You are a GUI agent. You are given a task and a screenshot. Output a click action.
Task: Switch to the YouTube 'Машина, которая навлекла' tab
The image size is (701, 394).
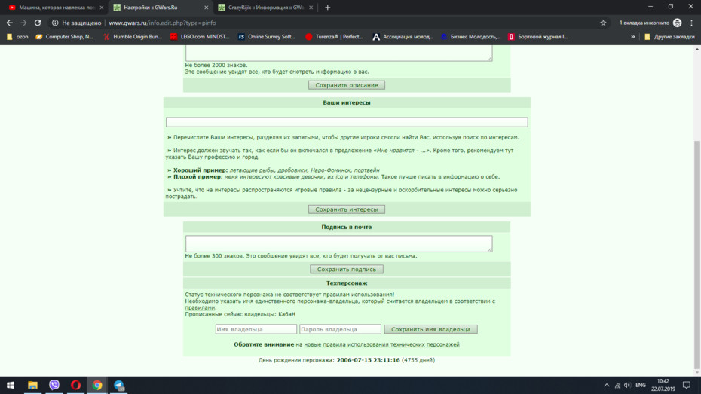(x=56, y=7)
